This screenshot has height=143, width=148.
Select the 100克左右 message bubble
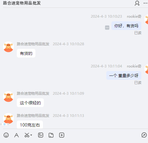coord(30,125)
